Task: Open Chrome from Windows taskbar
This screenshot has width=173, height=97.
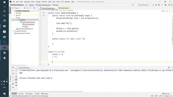Action: [4, 53]
